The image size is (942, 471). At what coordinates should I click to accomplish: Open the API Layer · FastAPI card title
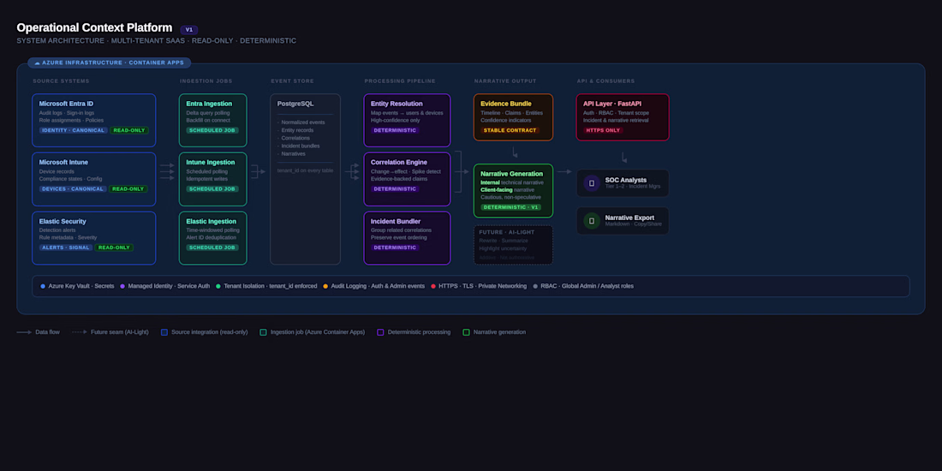[x=612, y=104]
